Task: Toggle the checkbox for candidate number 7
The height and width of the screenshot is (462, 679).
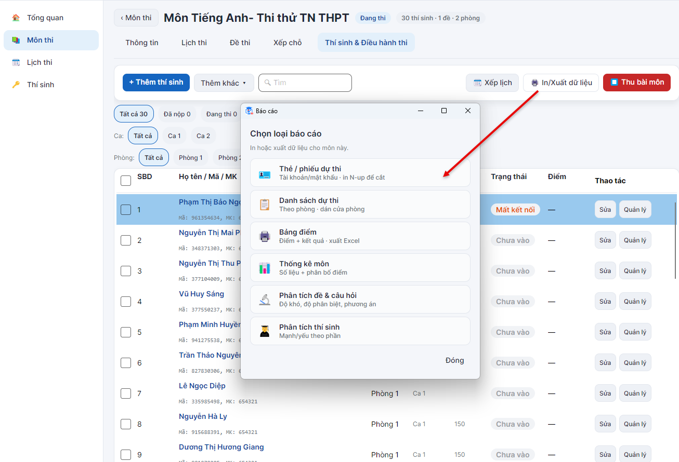Action: click(x=126, y=393)
